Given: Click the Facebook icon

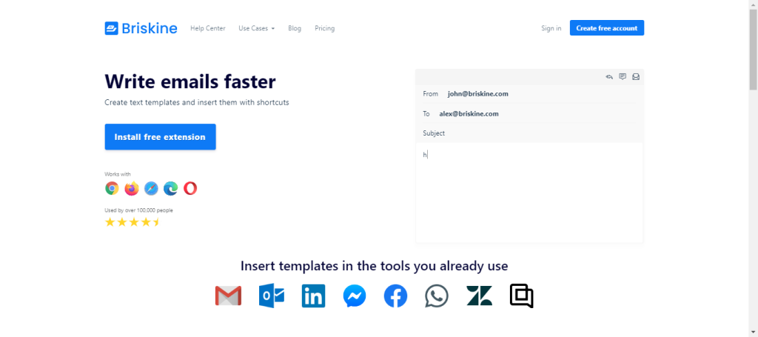Looking at the screenshot, I should tap(395, 296).
